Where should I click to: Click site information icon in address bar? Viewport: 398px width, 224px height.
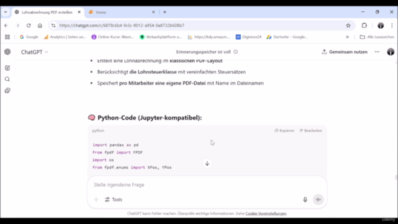coord(53,26)
